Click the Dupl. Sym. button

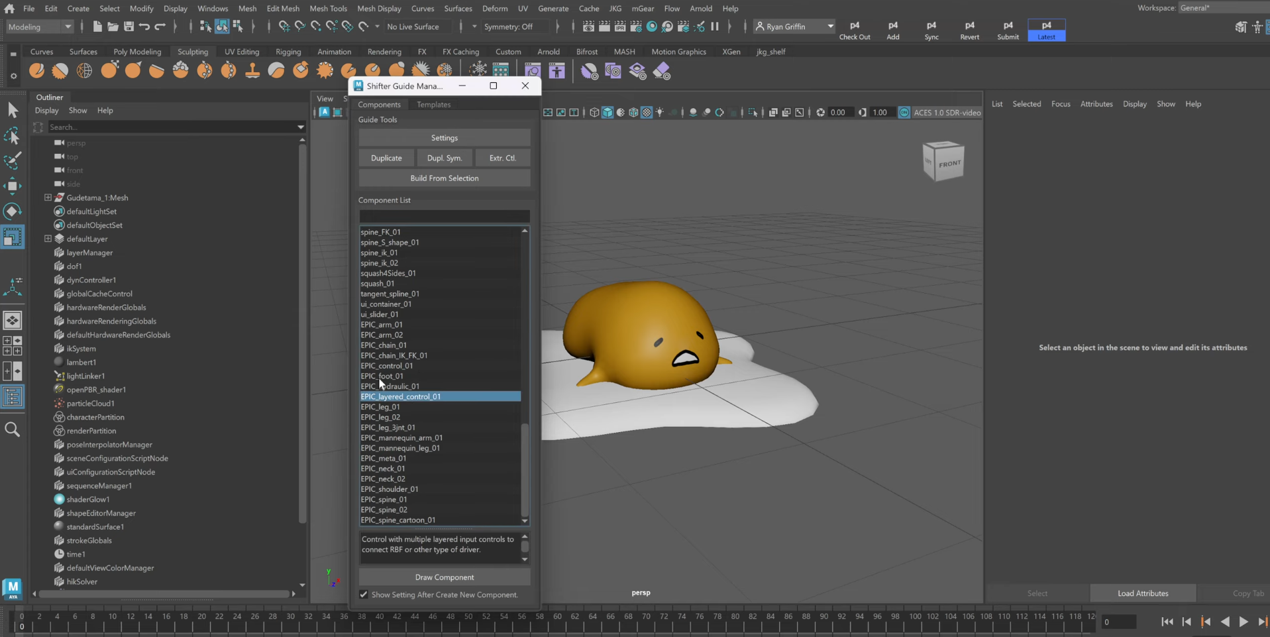(x=445, y=158)
